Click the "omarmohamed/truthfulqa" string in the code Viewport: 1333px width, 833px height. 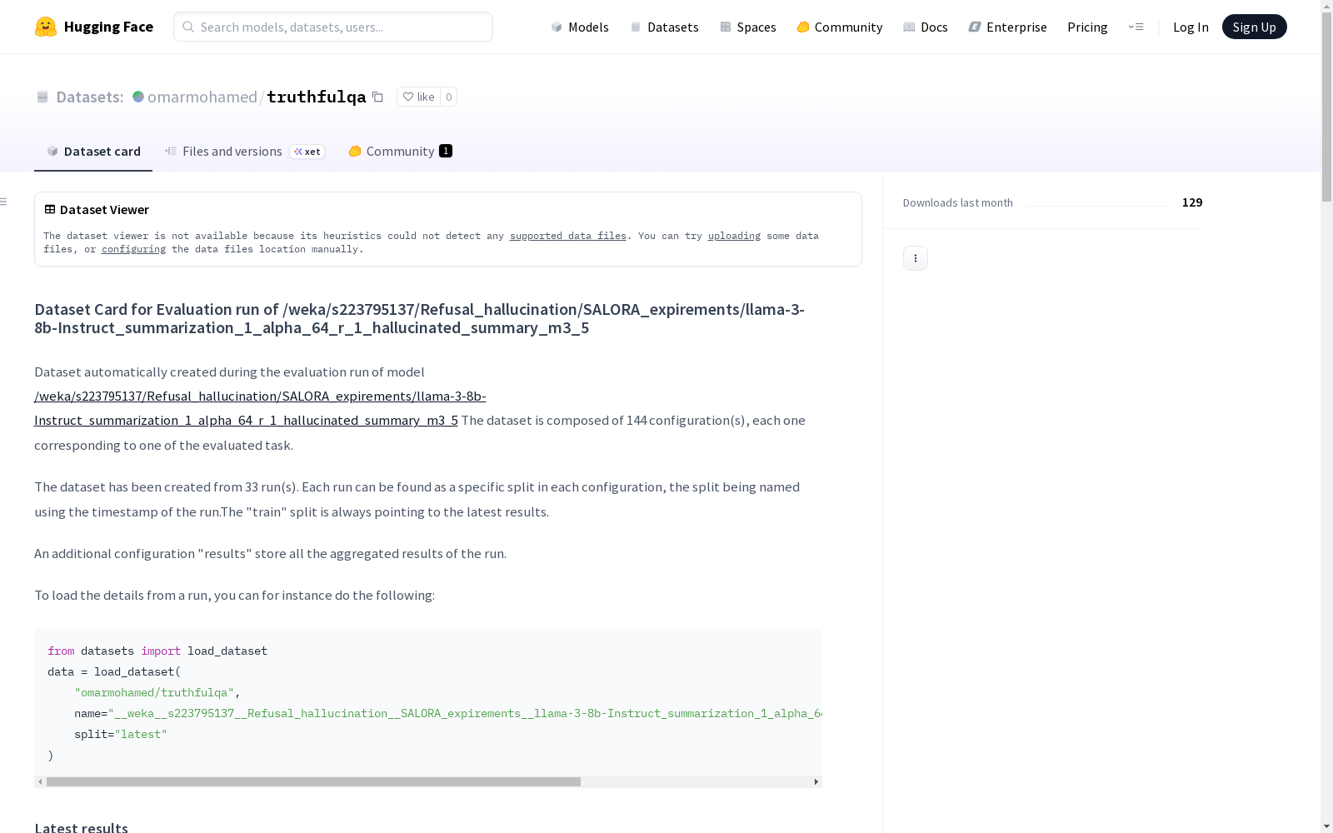[x=154, y=692]
